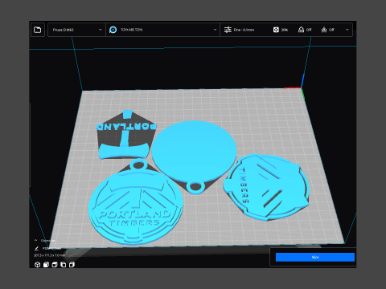The image size is (386, 289).
Task: Click the Fine - 0.1mm profile label
Action: tap(244, 30)
